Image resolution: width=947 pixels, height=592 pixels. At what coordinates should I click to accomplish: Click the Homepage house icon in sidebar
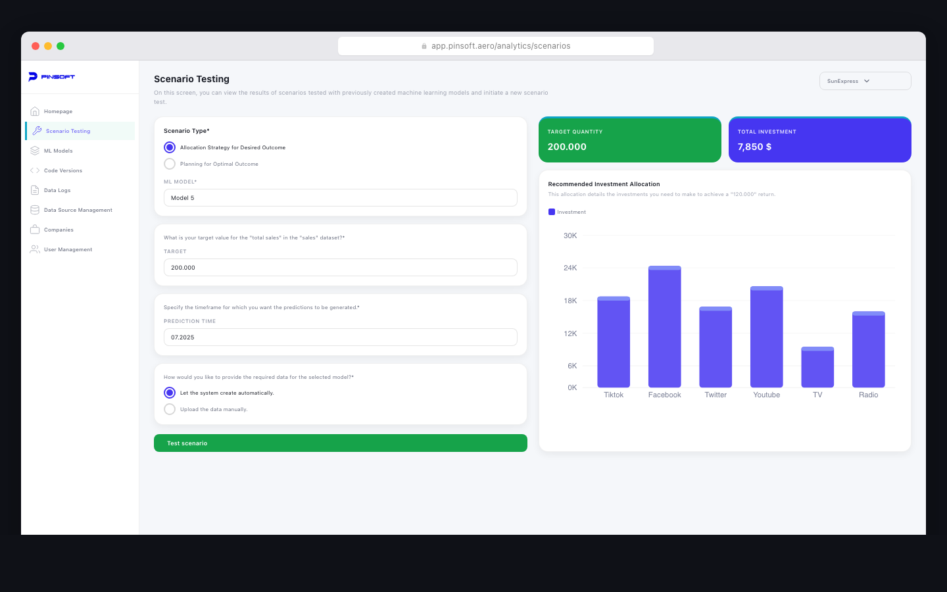tap(35, 111)
